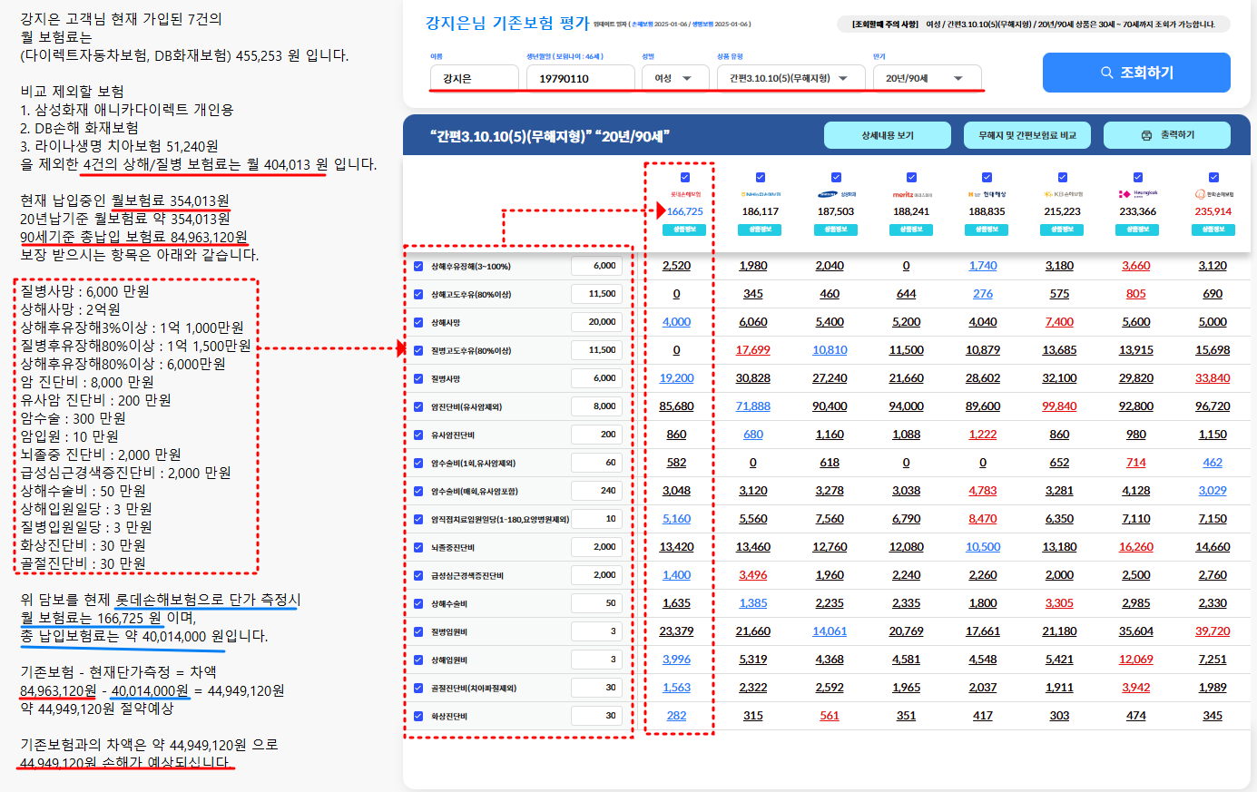Toggle the 급성심근경색증진단비 row checkbox

click(418, 576)
